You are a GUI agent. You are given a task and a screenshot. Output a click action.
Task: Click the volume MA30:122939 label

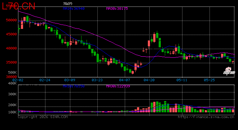[118, 86]
